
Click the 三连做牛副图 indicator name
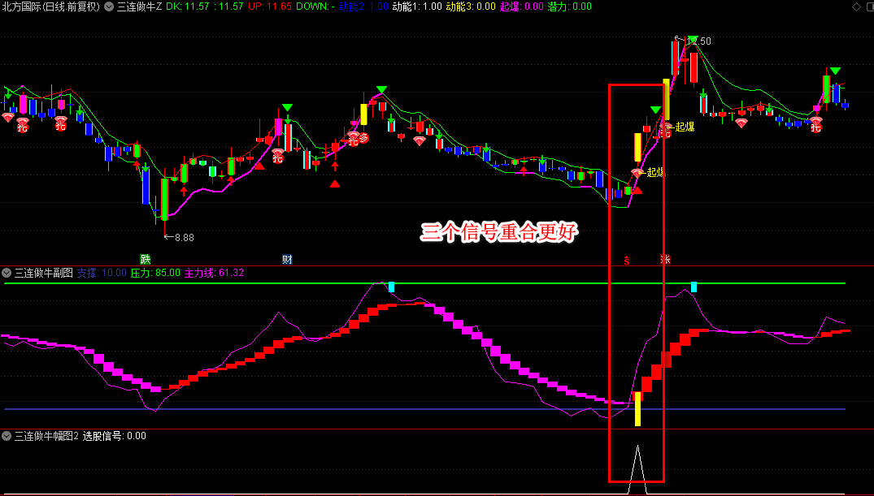(43, 273)
